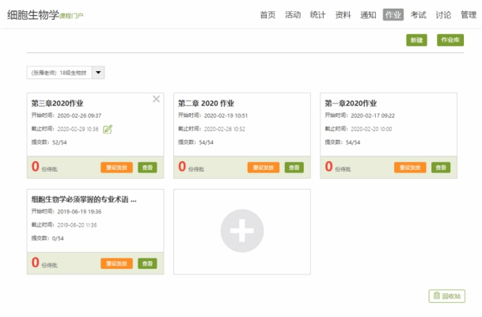
Task: Go to the 统计 tab
Action: click(x=317, y=15)
